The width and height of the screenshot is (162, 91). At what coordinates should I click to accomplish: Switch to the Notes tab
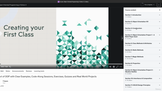(x=8, y=71)
